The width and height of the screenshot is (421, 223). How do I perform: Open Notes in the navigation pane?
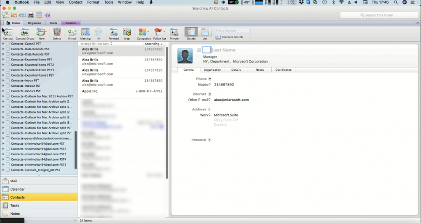[x=39, y=214]
